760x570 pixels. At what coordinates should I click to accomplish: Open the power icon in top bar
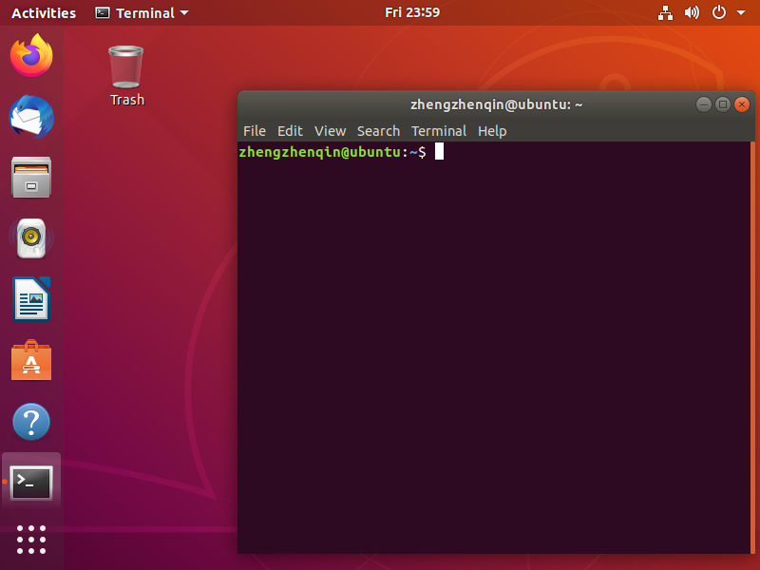pos(719,12)
